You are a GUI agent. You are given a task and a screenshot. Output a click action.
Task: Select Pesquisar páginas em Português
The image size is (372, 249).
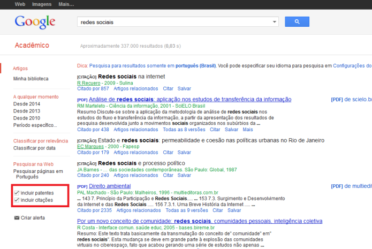(38, 174)
